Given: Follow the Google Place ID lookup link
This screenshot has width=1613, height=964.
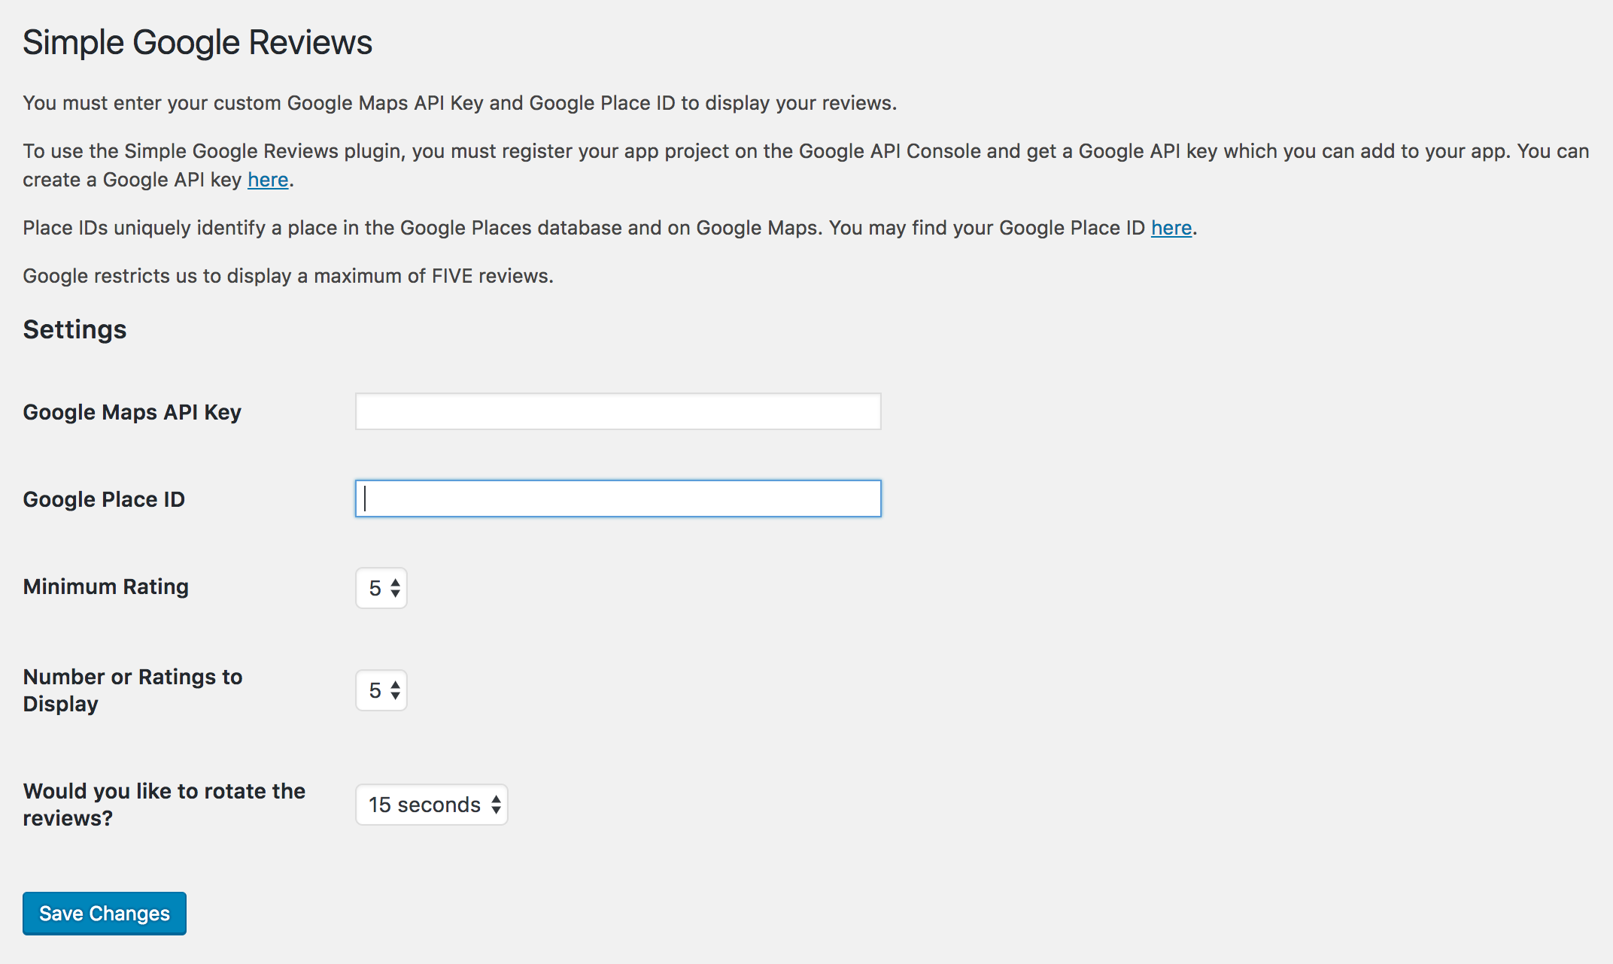Looking at the screenshot, I should [x=1171, y=227].
